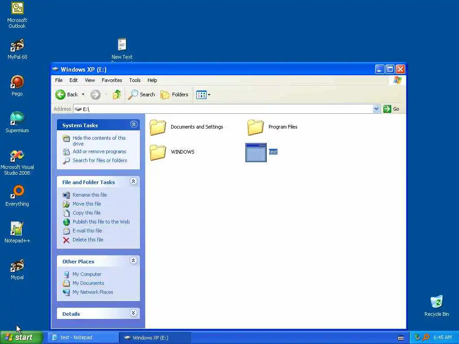
Task: Open the Back history dropdown arrow
Action: click(83, 95)
